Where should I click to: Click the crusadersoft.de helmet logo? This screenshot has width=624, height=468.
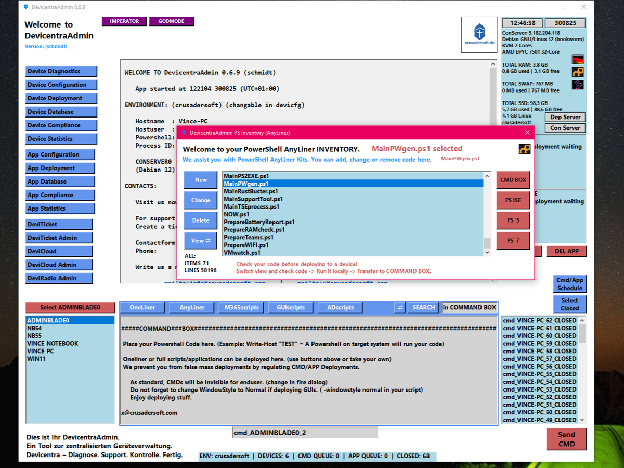(479, 34)
